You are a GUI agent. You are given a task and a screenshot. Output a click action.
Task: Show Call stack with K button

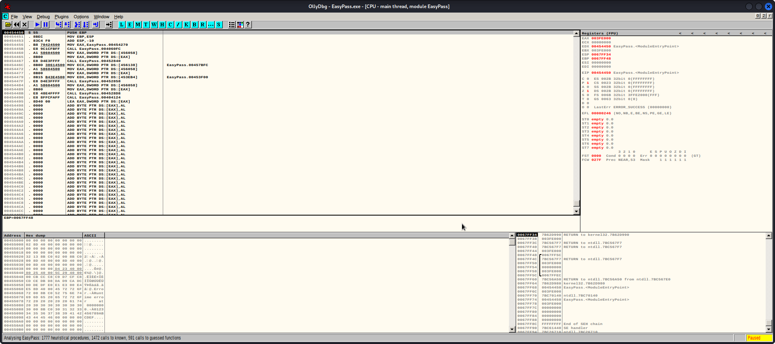click(x=186, y=25)
